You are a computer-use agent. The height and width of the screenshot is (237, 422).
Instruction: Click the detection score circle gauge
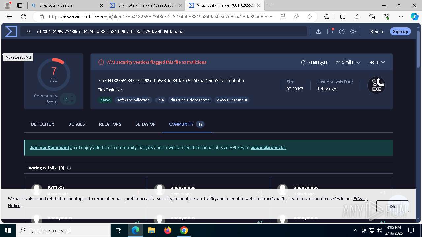point(54,74)
